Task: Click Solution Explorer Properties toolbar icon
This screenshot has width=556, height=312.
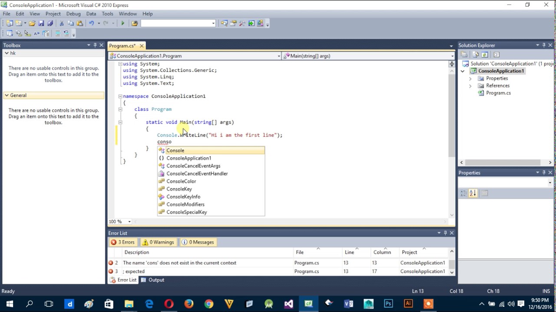Action: pyautogui.click(x=464, y=55)
